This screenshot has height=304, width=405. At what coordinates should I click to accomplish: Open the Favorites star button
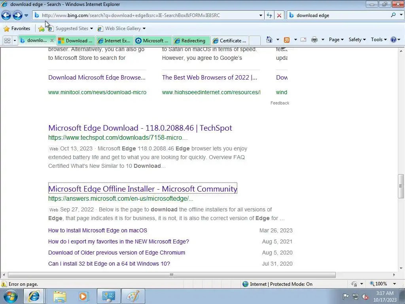point(17,28)
